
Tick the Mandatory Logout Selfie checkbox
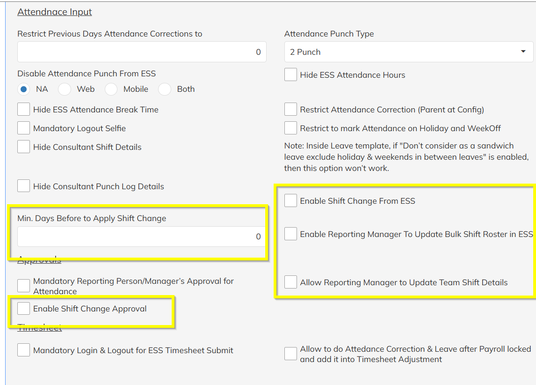(x=23, y=128)
